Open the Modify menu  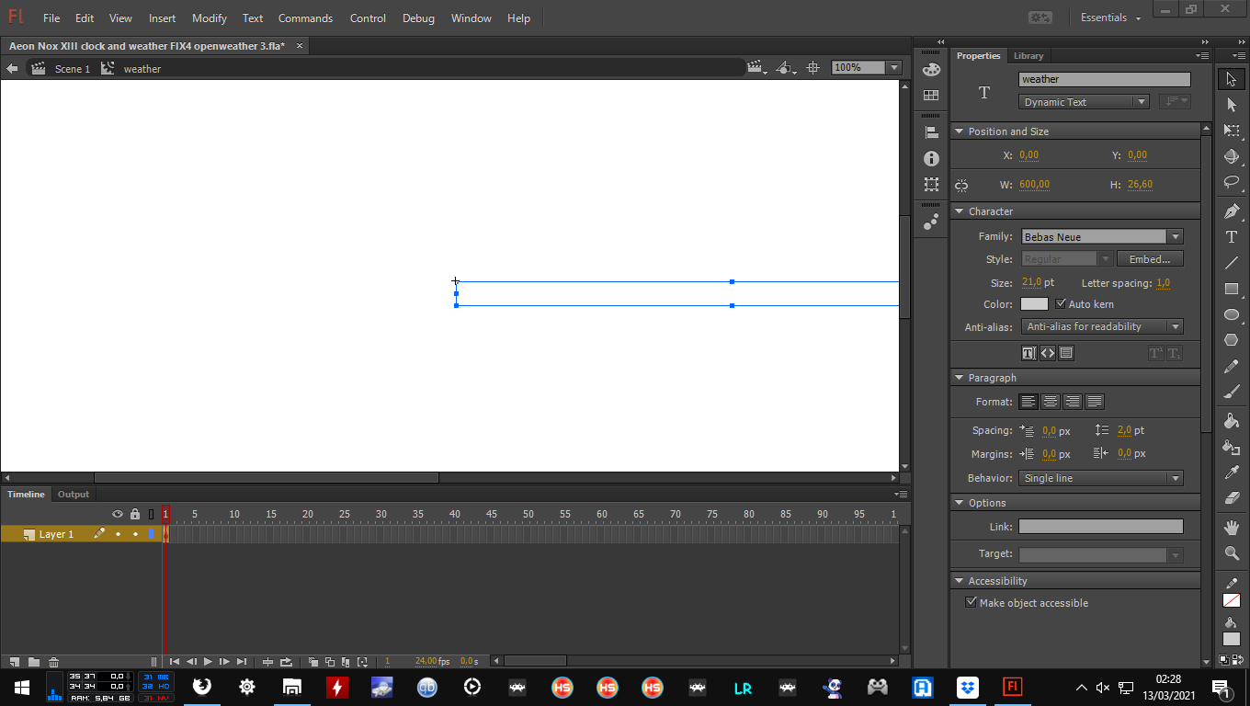coord(210,18)
